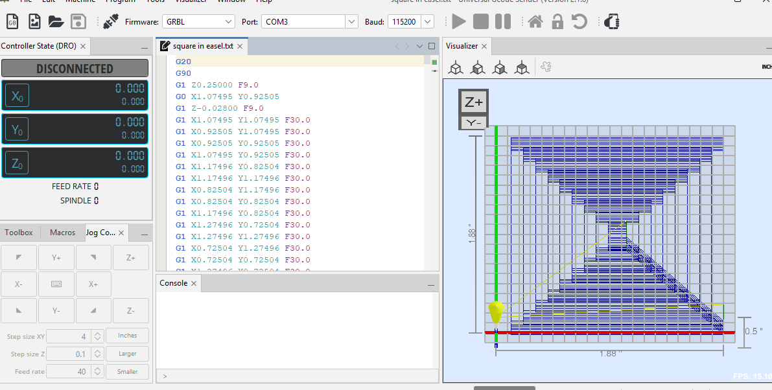Open the Baud rate 115200 dropdown
This screenshot has width=772, height=390.
pyautogui.click(x=427, y=22)
